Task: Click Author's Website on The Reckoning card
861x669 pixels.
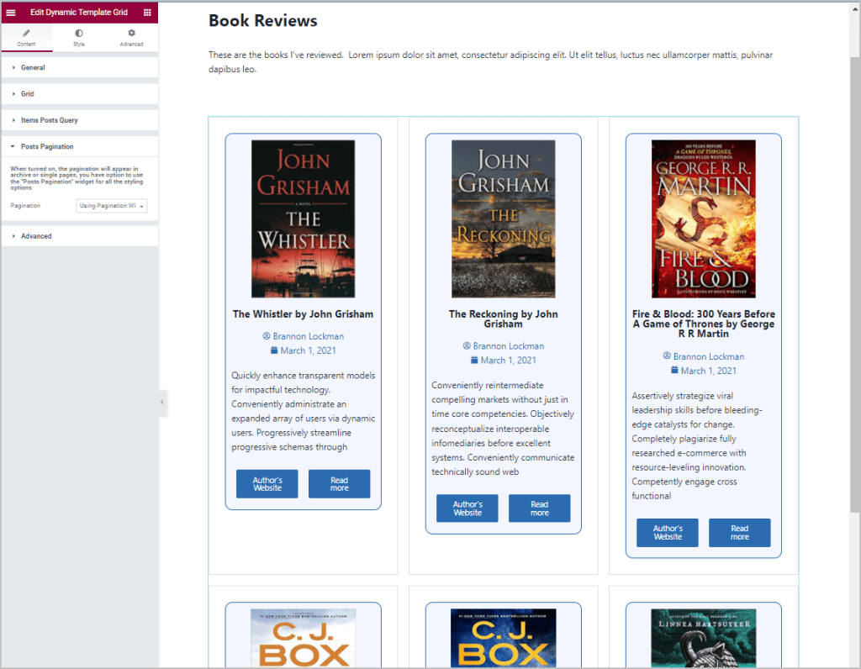Action: 467,508
